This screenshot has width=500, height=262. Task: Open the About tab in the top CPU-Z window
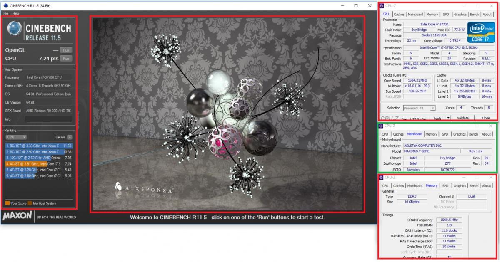click(x=487, y=14)
